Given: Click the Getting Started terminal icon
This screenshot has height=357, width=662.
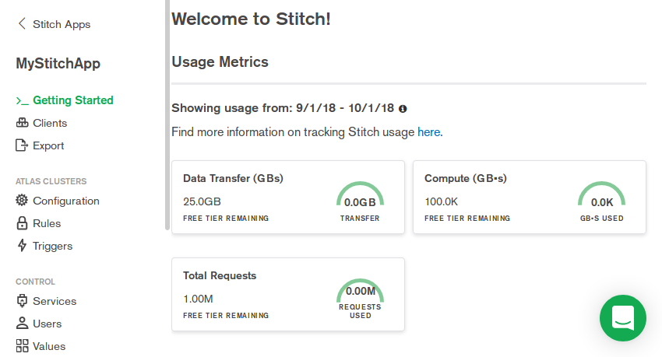Looking at the screenshot, I should click(22, 100).
